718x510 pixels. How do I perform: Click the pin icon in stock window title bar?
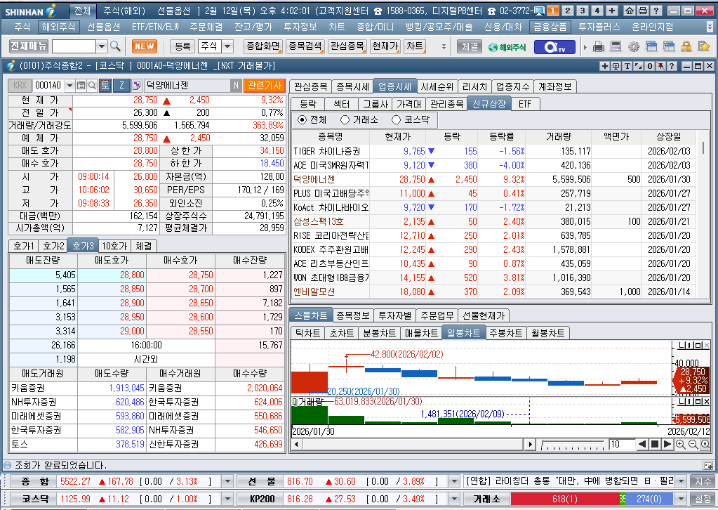click(x=660, y=67)
